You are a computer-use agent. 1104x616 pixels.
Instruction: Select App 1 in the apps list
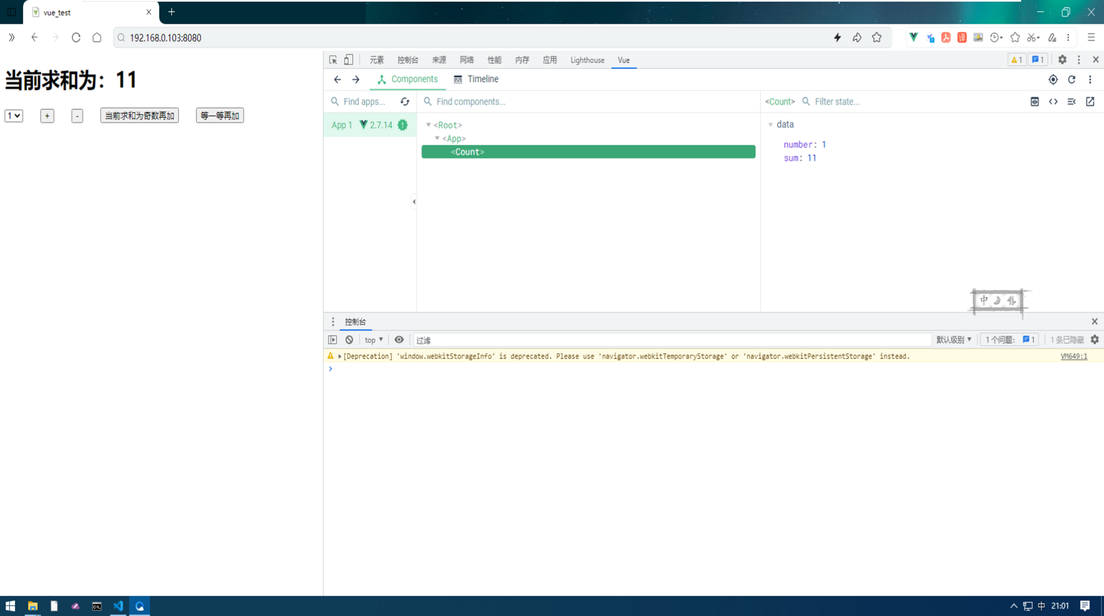coord(370,125)
